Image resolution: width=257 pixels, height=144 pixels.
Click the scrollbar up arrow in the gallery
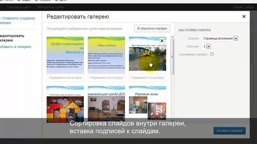(172, 37)
